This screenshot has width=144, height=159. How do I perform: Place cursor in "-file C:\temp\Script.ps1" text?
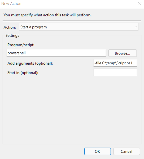pos(113,63)
